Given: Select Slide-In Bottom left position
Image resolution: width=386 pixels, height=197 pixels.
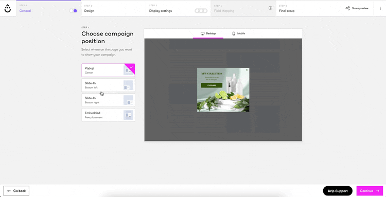Looking at the screenshot, I should click(x=108, y=85).
